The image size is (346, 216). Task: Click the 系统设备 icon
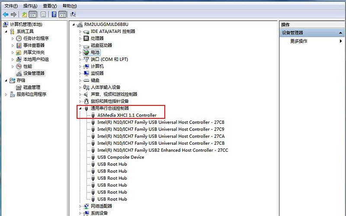(86, 213)
